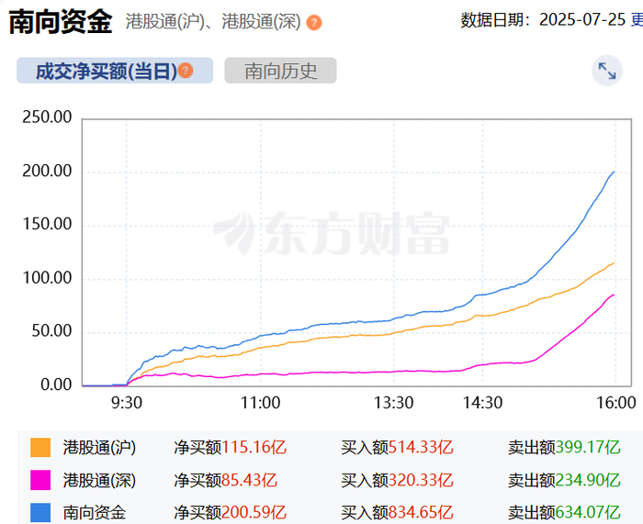Click the magenta 港股通(深) legend swatch
Image resolution: width=643 pixels, height=524 pixels.
click(x=40, y=480)
